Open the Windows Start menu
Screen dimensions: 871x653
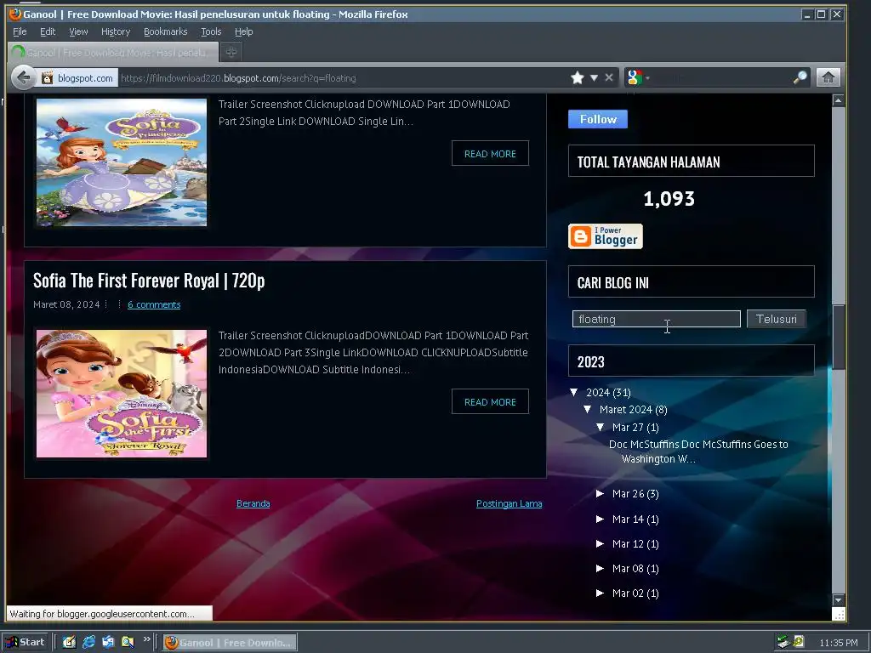(x=26, y=643)
